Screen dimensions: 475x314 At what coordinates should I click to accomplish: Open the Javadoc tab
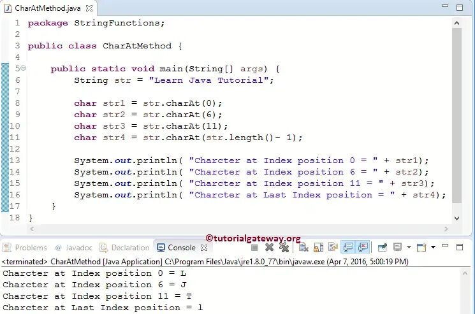pos(73,248)
